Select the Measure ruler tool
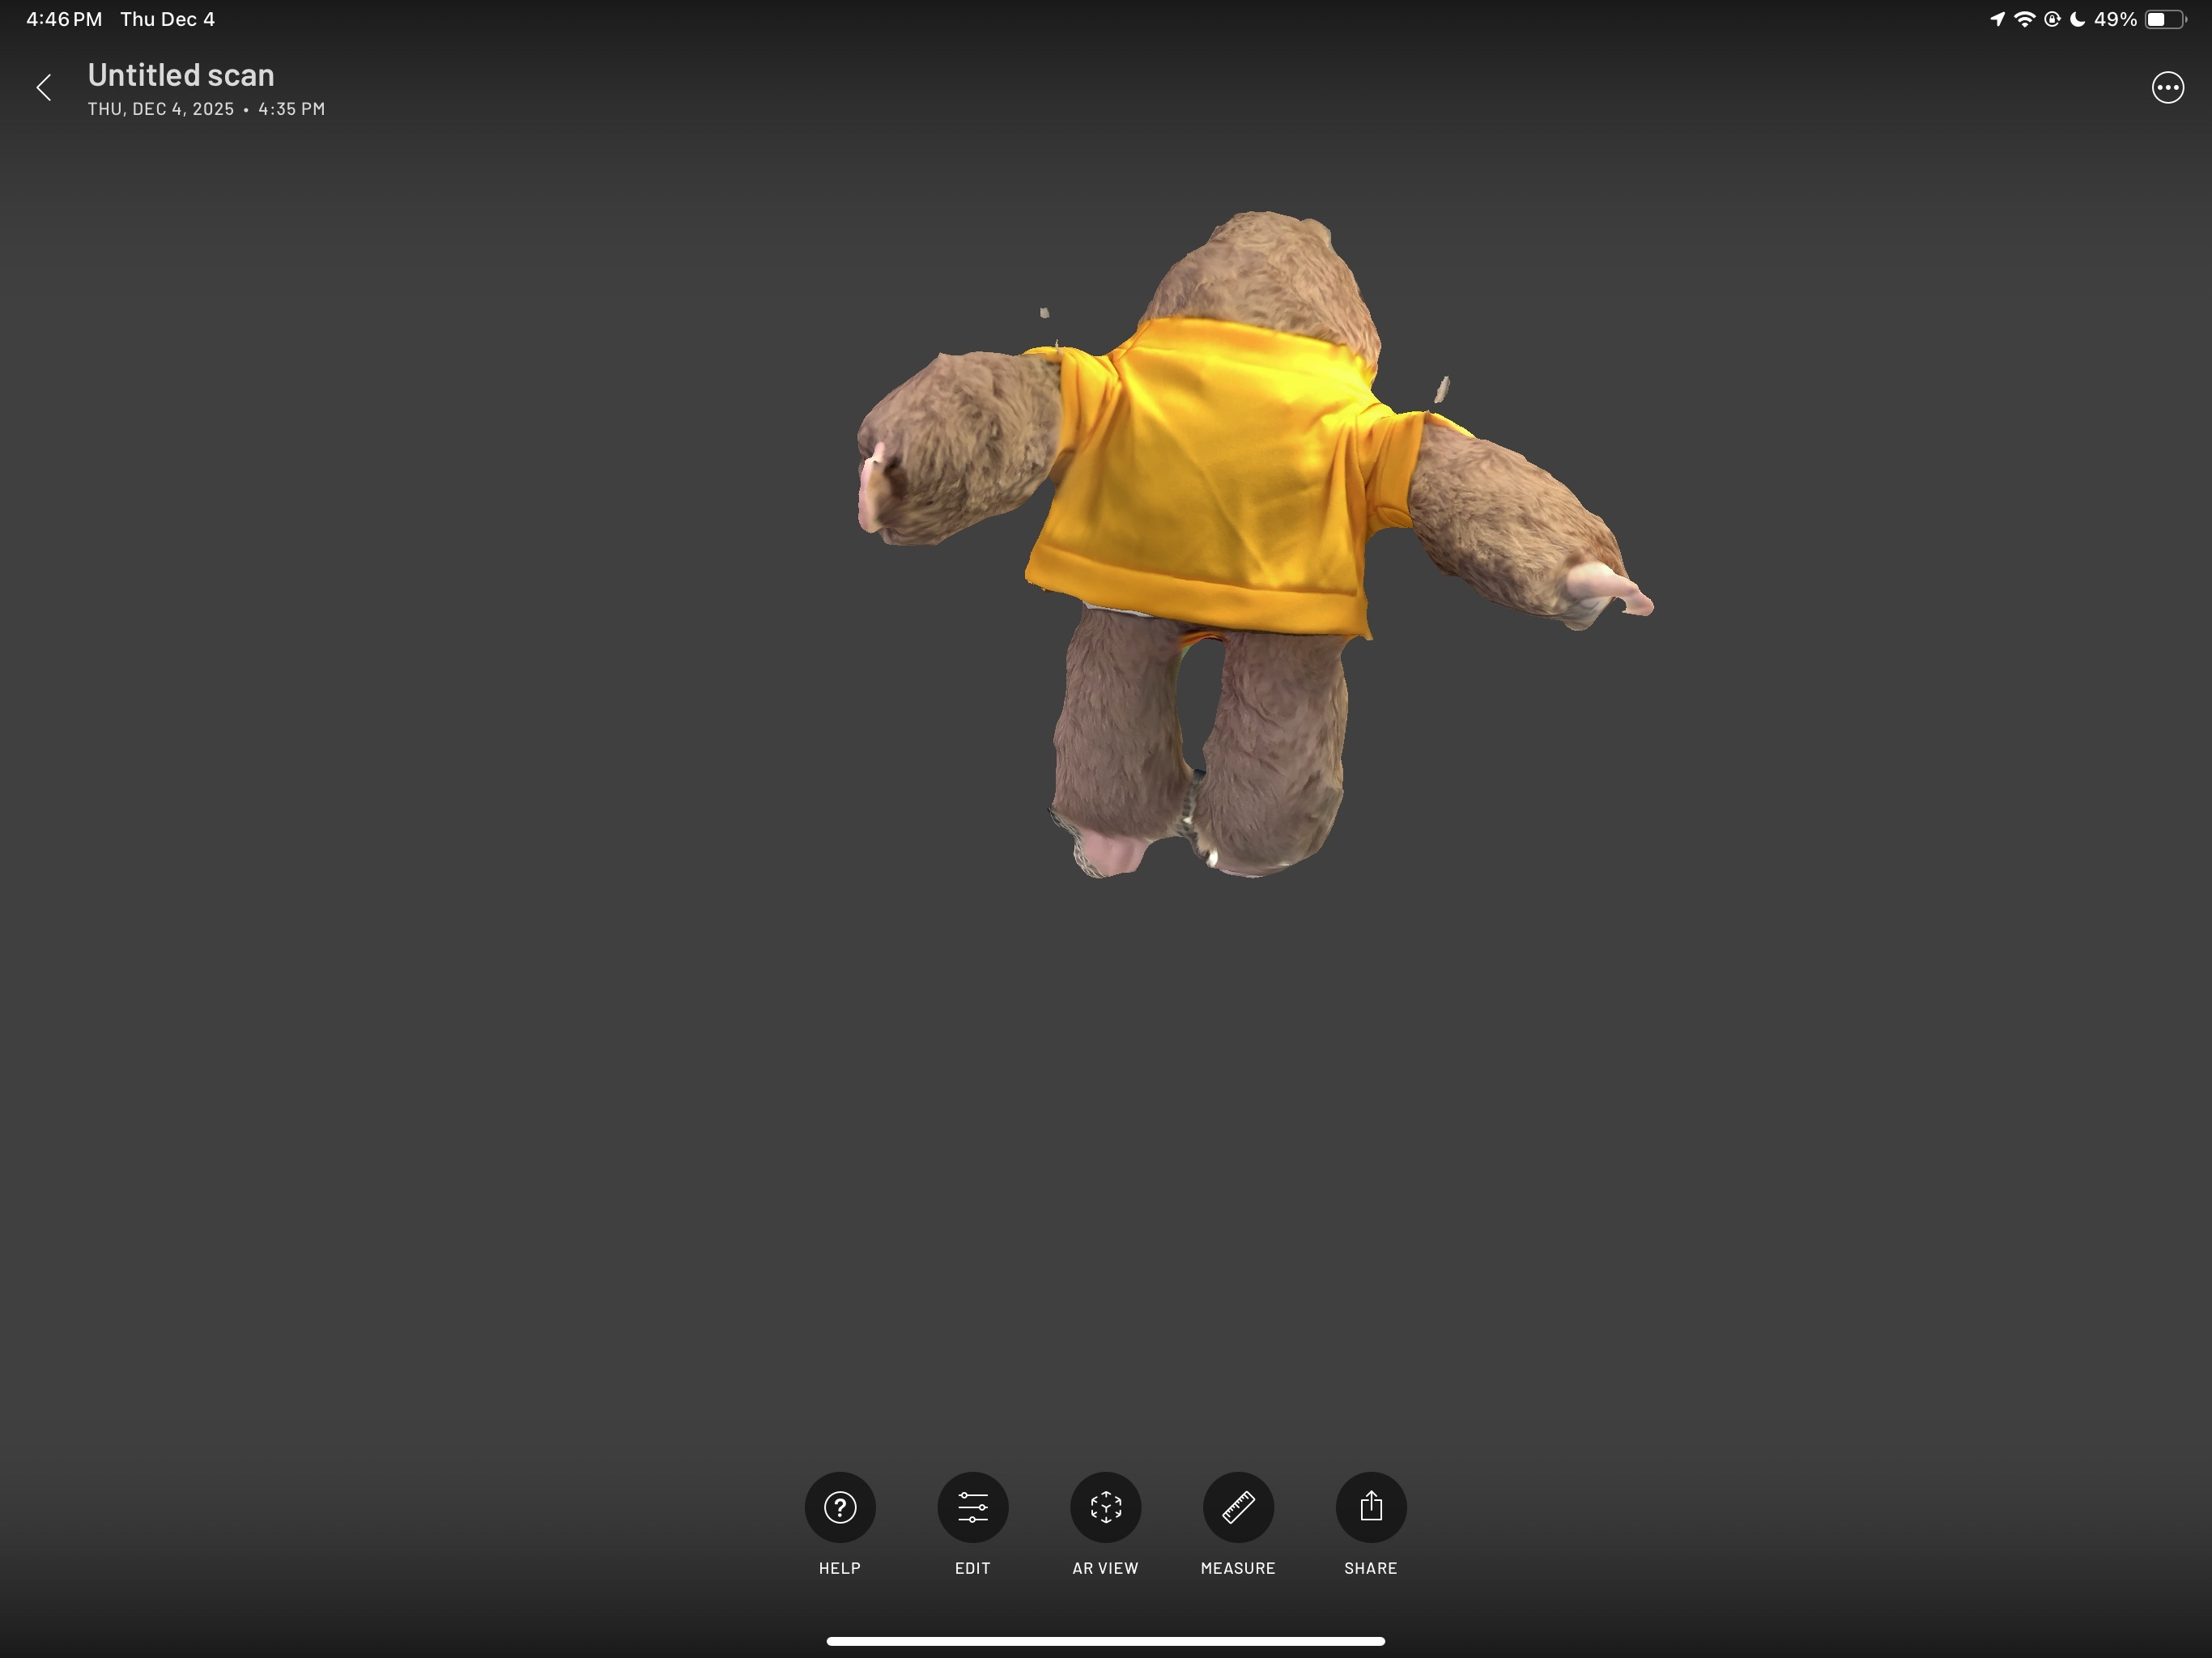2212x1658 pixels. tap(1238, 1507)
